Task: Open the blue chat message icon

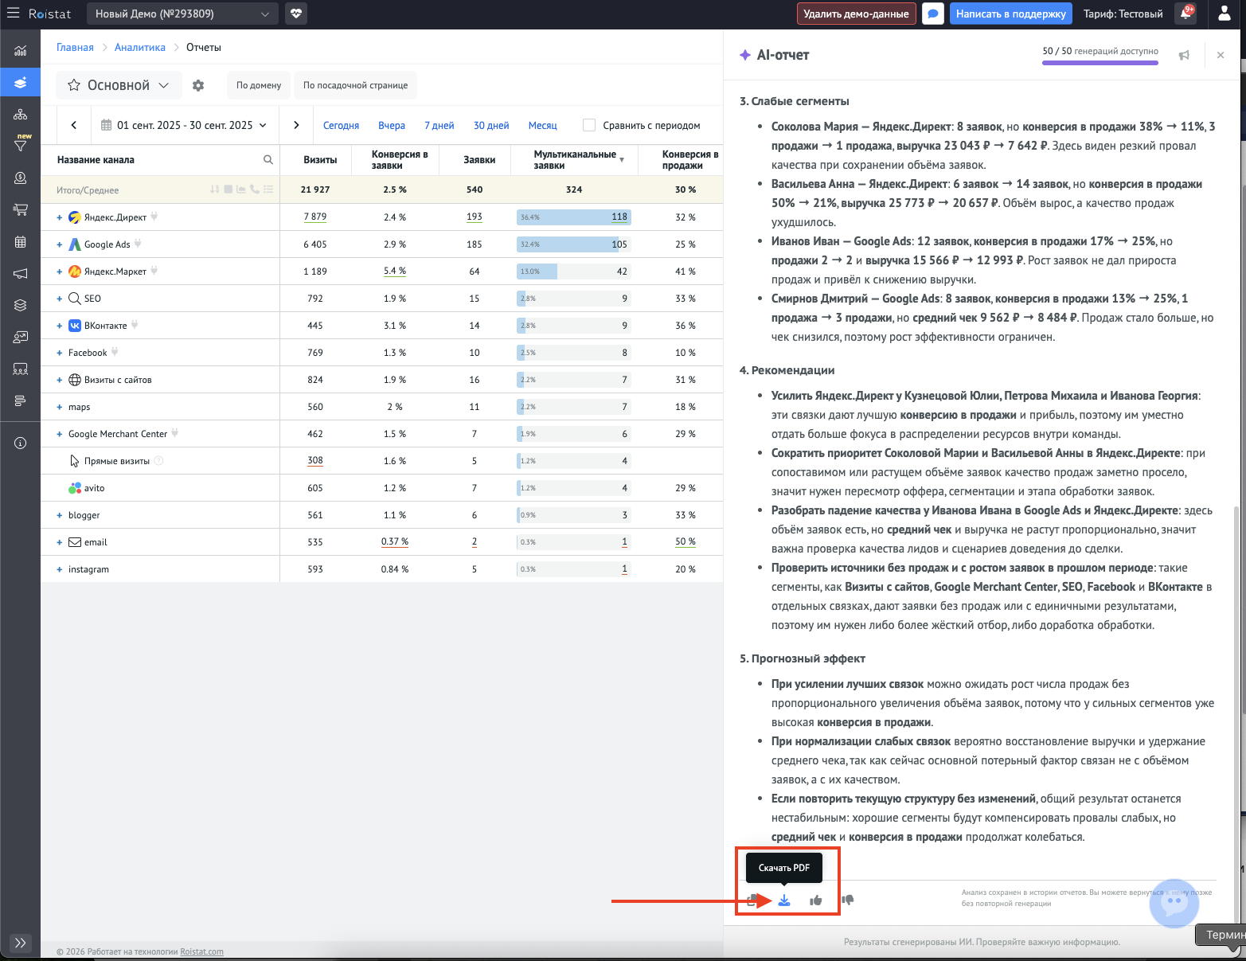Action: click(933, 14)
